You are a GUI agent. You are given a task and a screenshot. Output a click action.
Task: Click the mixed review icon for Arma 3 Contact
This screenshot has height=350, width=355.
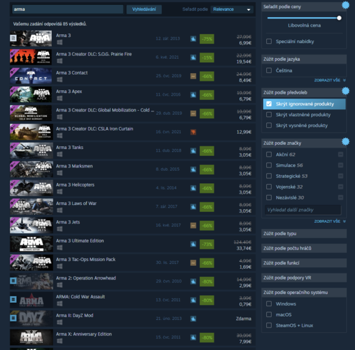pyautogui.click(x=193, y=77)
